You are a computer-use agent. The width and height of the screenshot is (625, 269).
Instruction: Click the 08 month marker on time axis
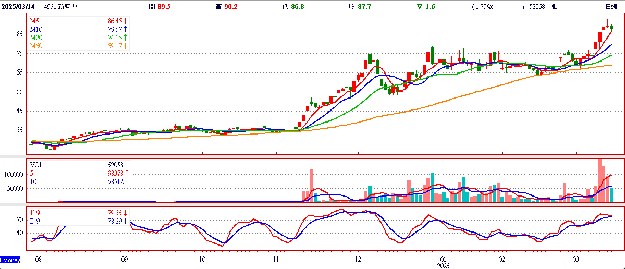click(x=38, y=260)
